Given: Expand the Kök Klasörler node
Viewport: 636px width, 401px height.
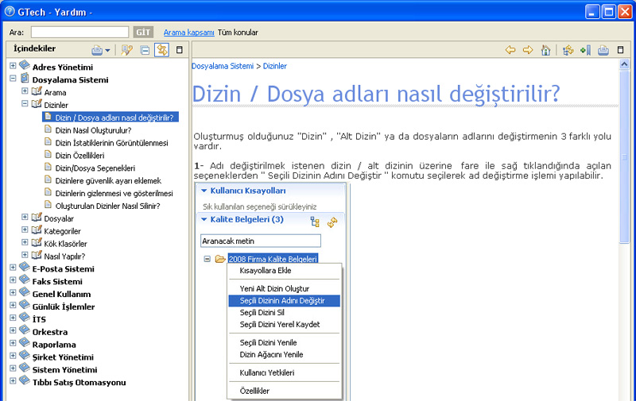Looking at the screenshot, I should pyautogui.click(x=25, y=242).
